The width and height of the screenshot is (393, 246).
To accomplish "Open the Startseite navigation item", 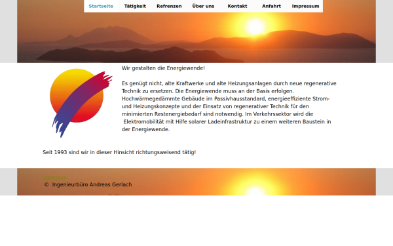I will click(x=101, y=6).
